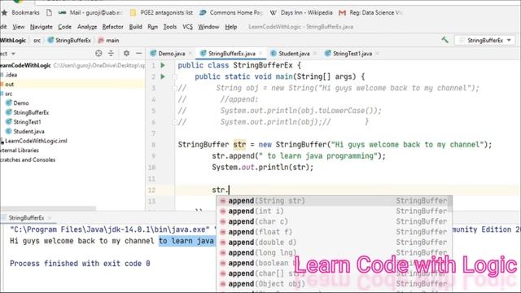The width and height of the screenshot is (521, 293).
Task: Open the Days Inn - Wikipedia bookmark
Action: (301, 13)
